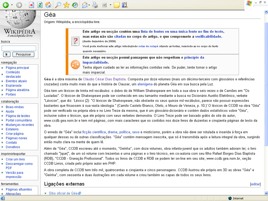The width and height of the screenshot is (268, 201).
Task: Expand the Mail button dropdown arrow
Action: pyautogui.click(x=89, y=5)
